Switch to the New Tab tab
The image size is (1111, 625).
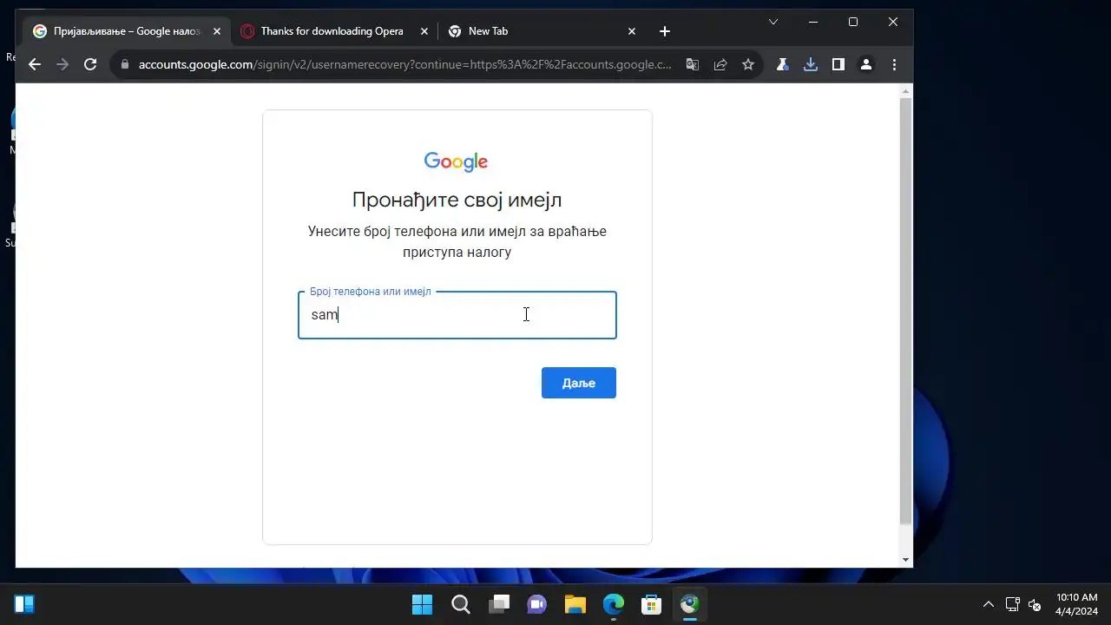tap(542, 31)
